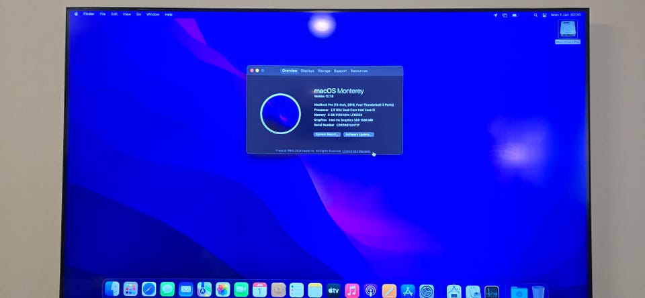Open the Help menu
645x298 pixels.
click(169, 14)
